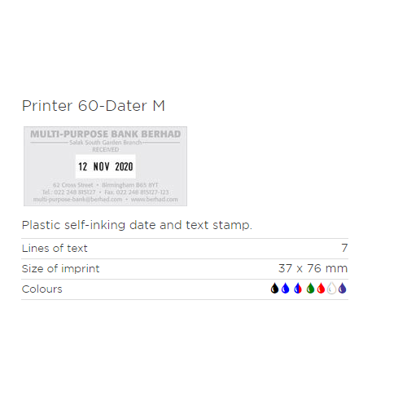The image size is (407, 406).
Task: Select the Lines of text row label
Action: tap(55, 249)
